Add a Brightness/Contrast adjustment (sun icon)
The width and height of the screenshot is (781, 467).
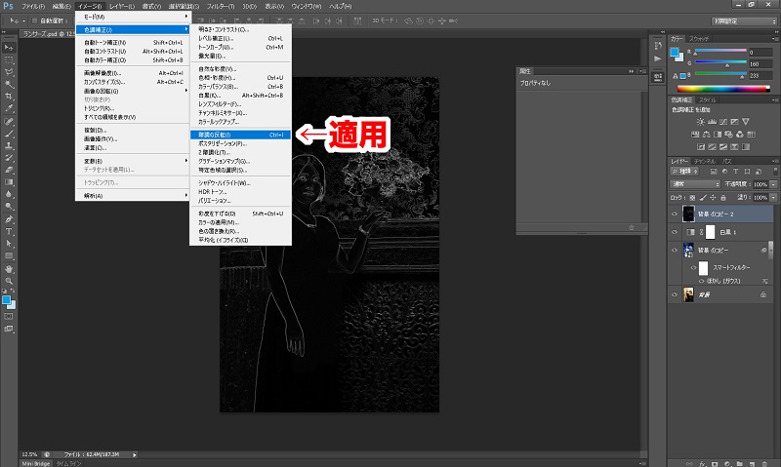700,121
